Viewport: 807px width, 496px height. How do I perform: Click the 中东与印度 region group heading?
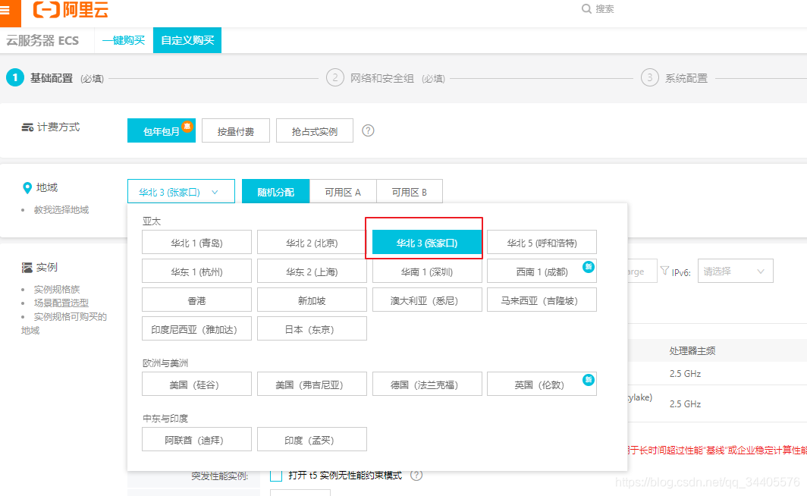165,418
